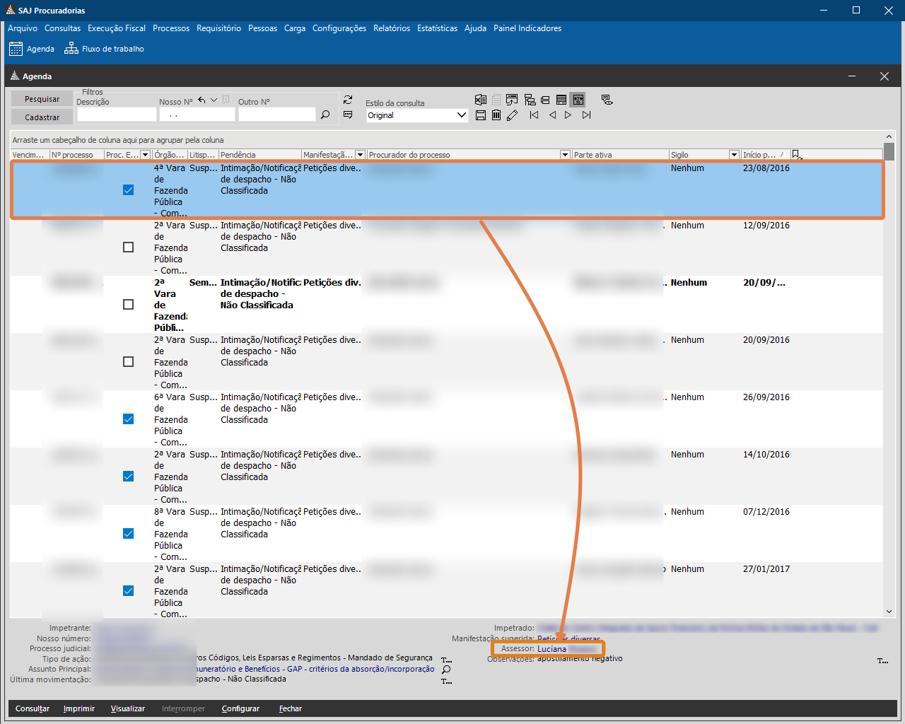Viewport: 905px width, 724px height.
Task: Click the window with arrow layout icon
Action: coord(512,100)
